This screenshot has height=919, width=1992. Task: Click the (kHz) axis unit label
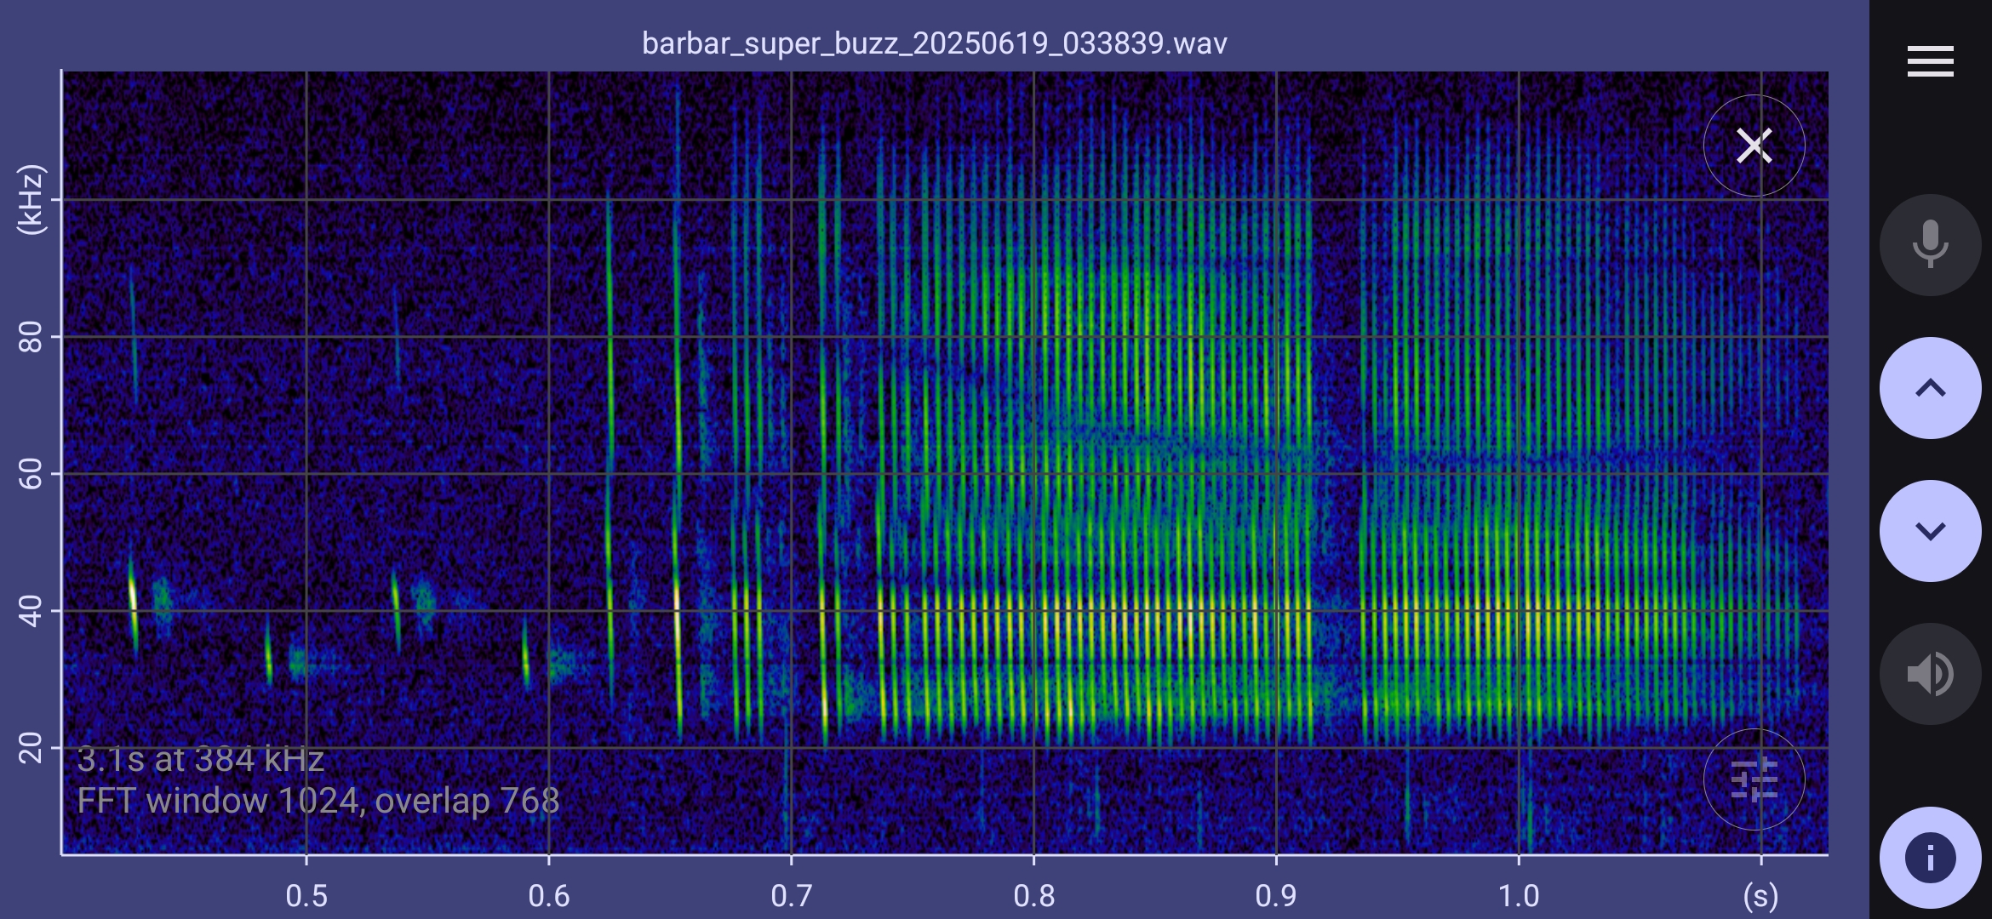pos(31,200)
